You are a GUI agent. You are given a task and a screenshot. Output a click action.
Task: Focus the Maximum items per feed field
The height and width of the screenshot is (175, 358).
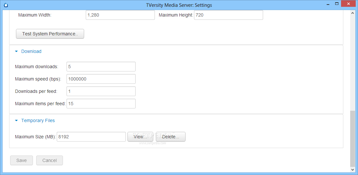coord(101,104)
